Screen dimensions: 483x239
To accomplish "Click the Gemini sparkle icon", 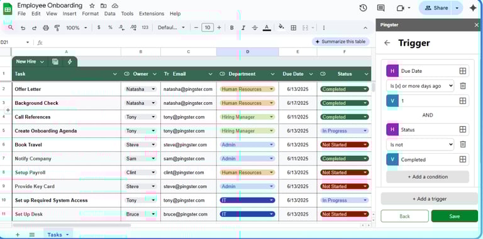I will 473,8.
